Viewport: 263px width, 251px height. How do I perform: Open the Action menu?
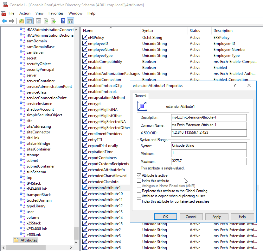click(25, 13)
